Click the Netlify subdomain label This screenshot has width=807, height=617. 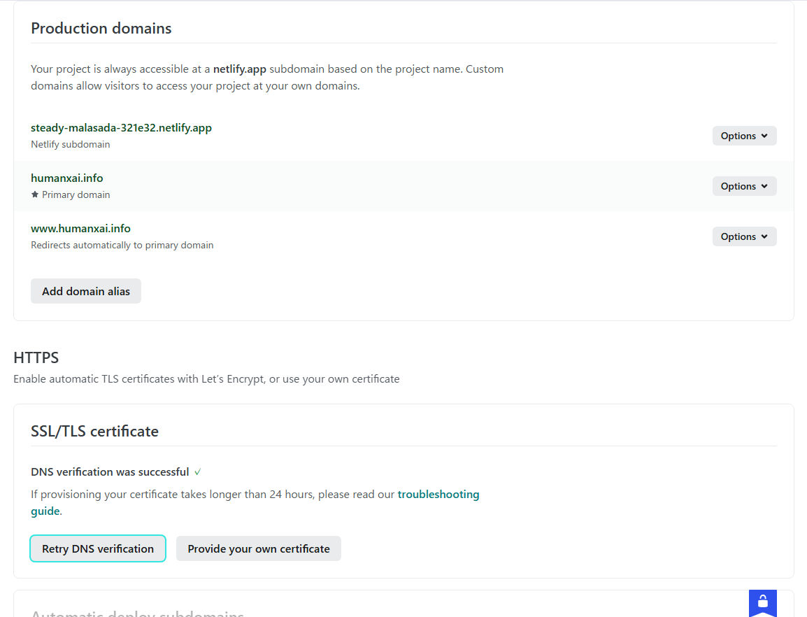tap(71, 145)
